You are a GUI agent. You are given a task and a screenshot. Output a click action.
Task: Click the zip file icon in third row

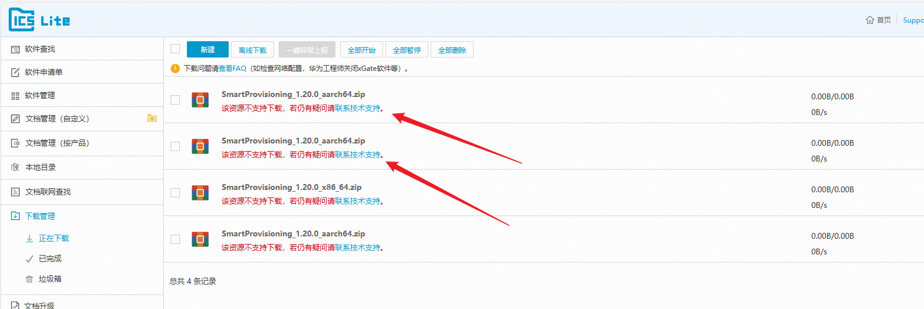[x=200, y=193]
